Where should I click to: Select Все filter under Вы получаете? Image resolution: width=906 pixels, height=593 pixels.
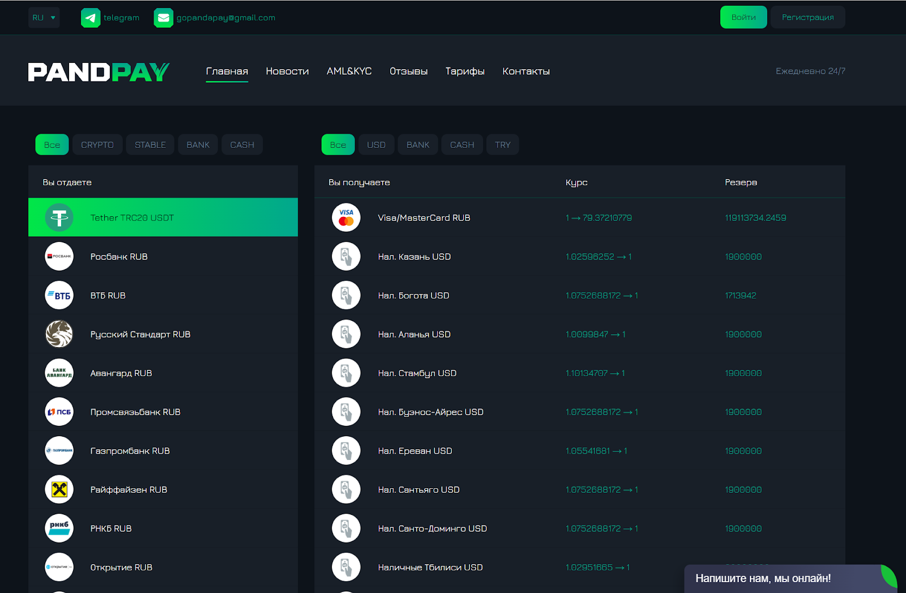click(x=338, y=144)
